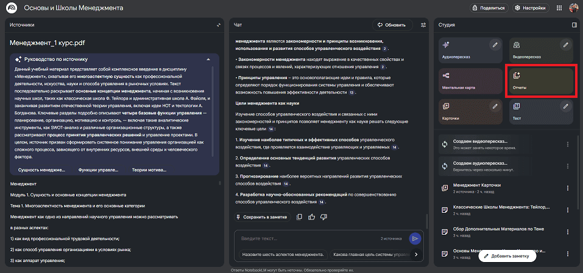Click source title Менеджмент_1 курс.pdf

click(48, 43)
